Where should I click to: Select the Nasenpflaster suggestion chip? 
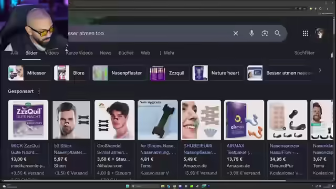click(119, 73)
